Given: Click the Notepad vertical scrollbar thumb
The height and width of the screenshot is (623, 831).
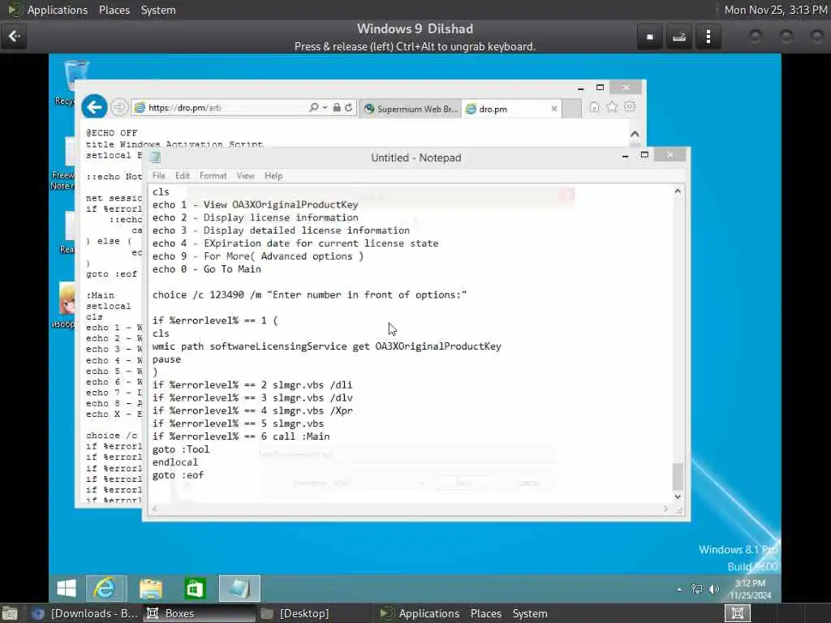Looking at the screenshot, I should click(678, 476).
